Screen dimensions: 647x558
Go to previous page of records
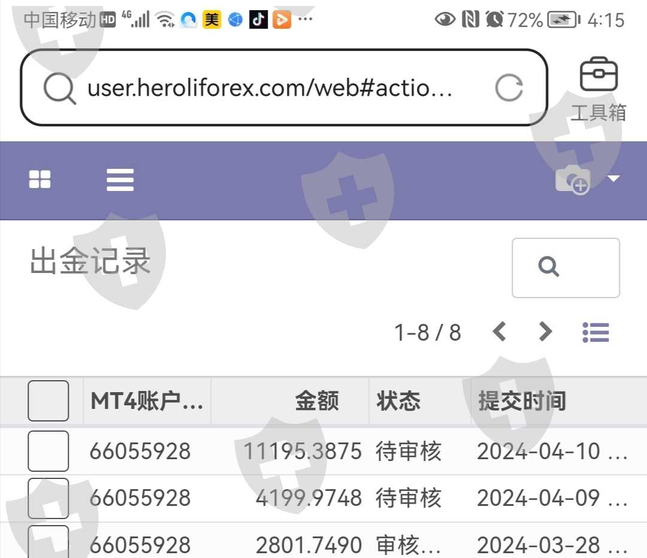tap(500, 332)
